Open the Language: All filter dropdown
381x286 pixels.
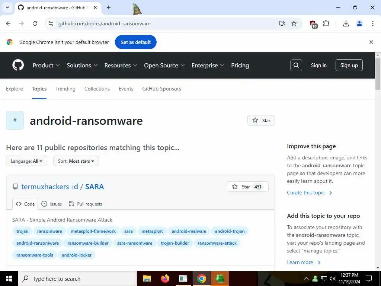click(26, 161)
